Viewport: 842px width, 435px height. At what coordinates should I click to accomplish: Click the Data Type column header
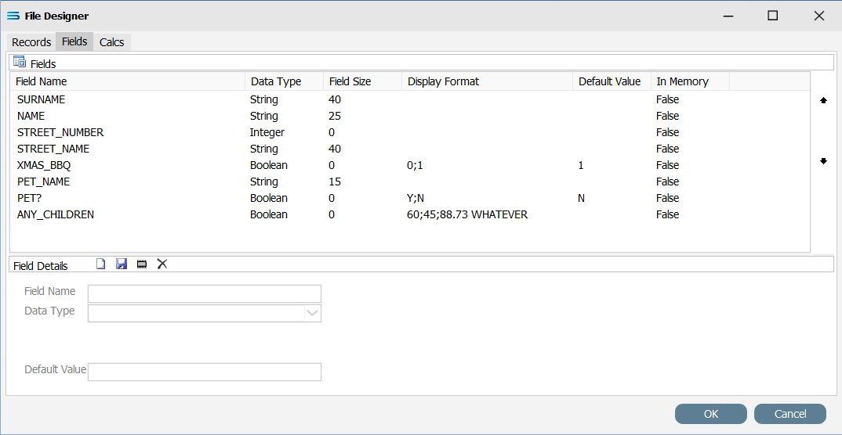tap(284, 81)
